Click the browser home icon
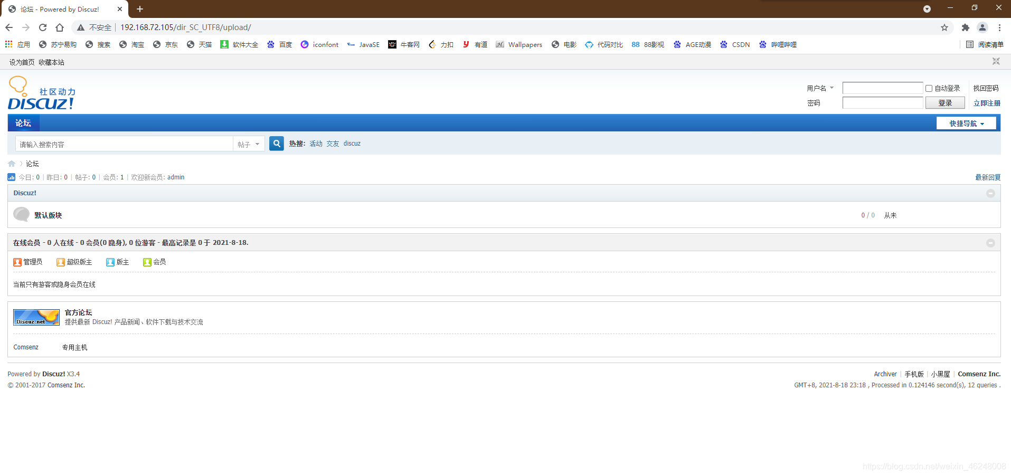The height and width of the screenshot is (476, 1011). tap(60, 27)
